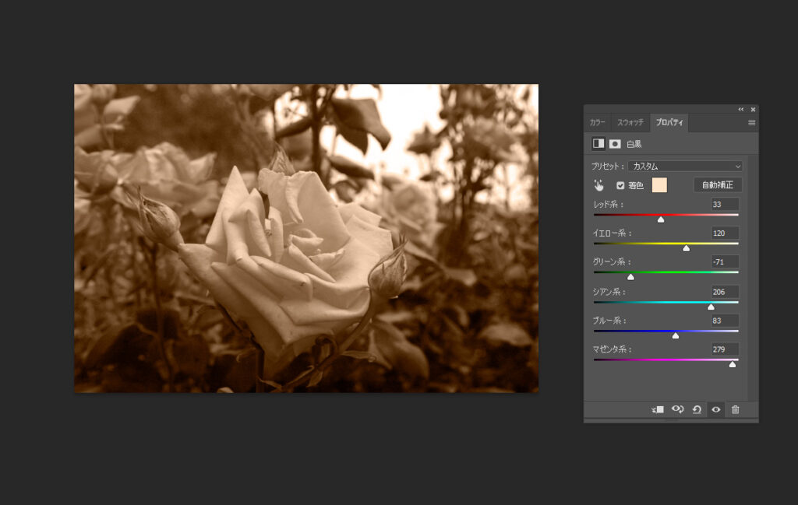Click the 自動補正 button

click(x=717, y=185)
